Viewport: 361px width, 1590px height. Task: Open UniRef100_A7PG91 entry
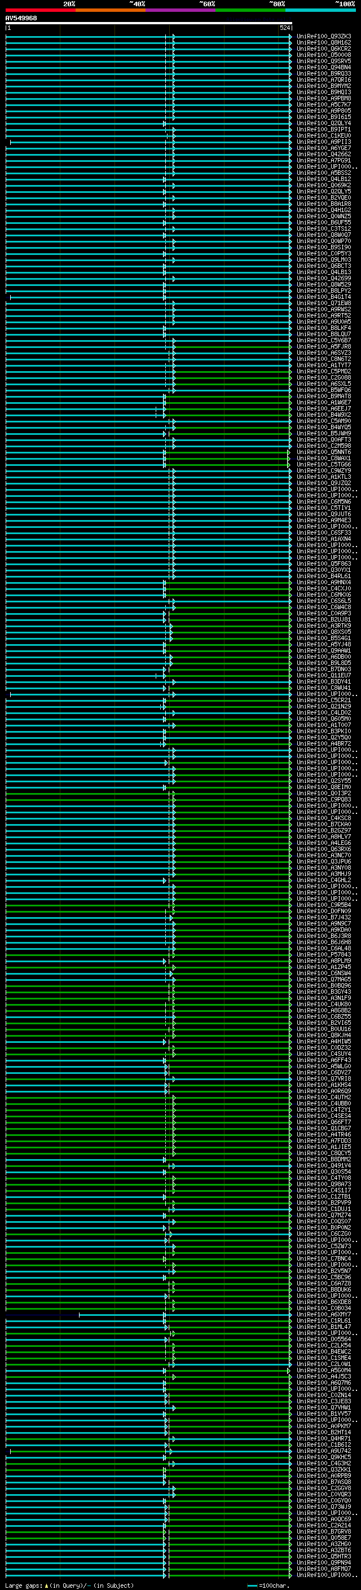click(324, 161)
